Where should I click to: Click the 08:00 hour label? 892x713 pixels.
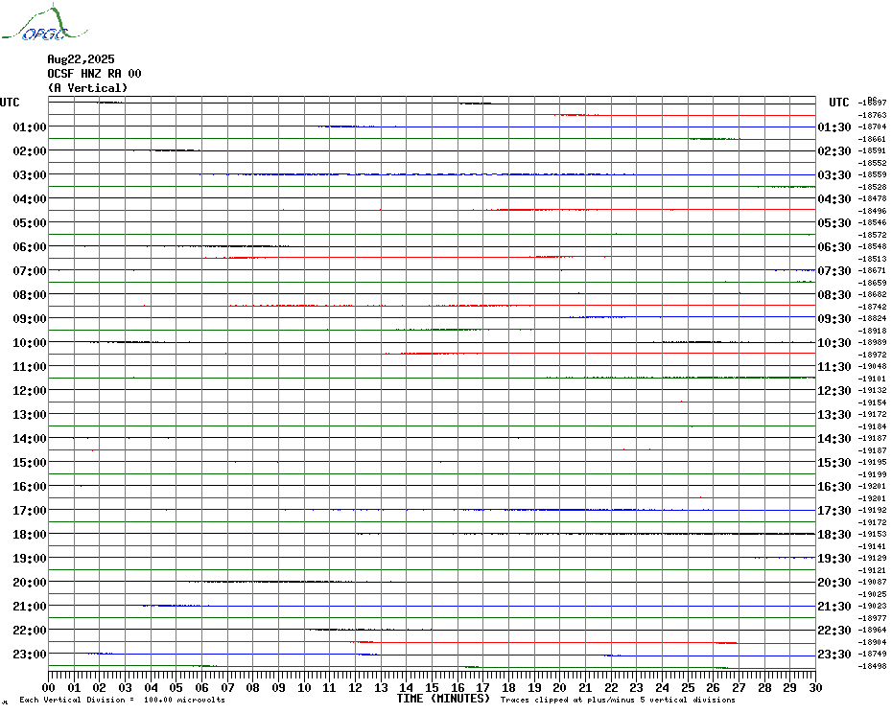pos(30,294)
